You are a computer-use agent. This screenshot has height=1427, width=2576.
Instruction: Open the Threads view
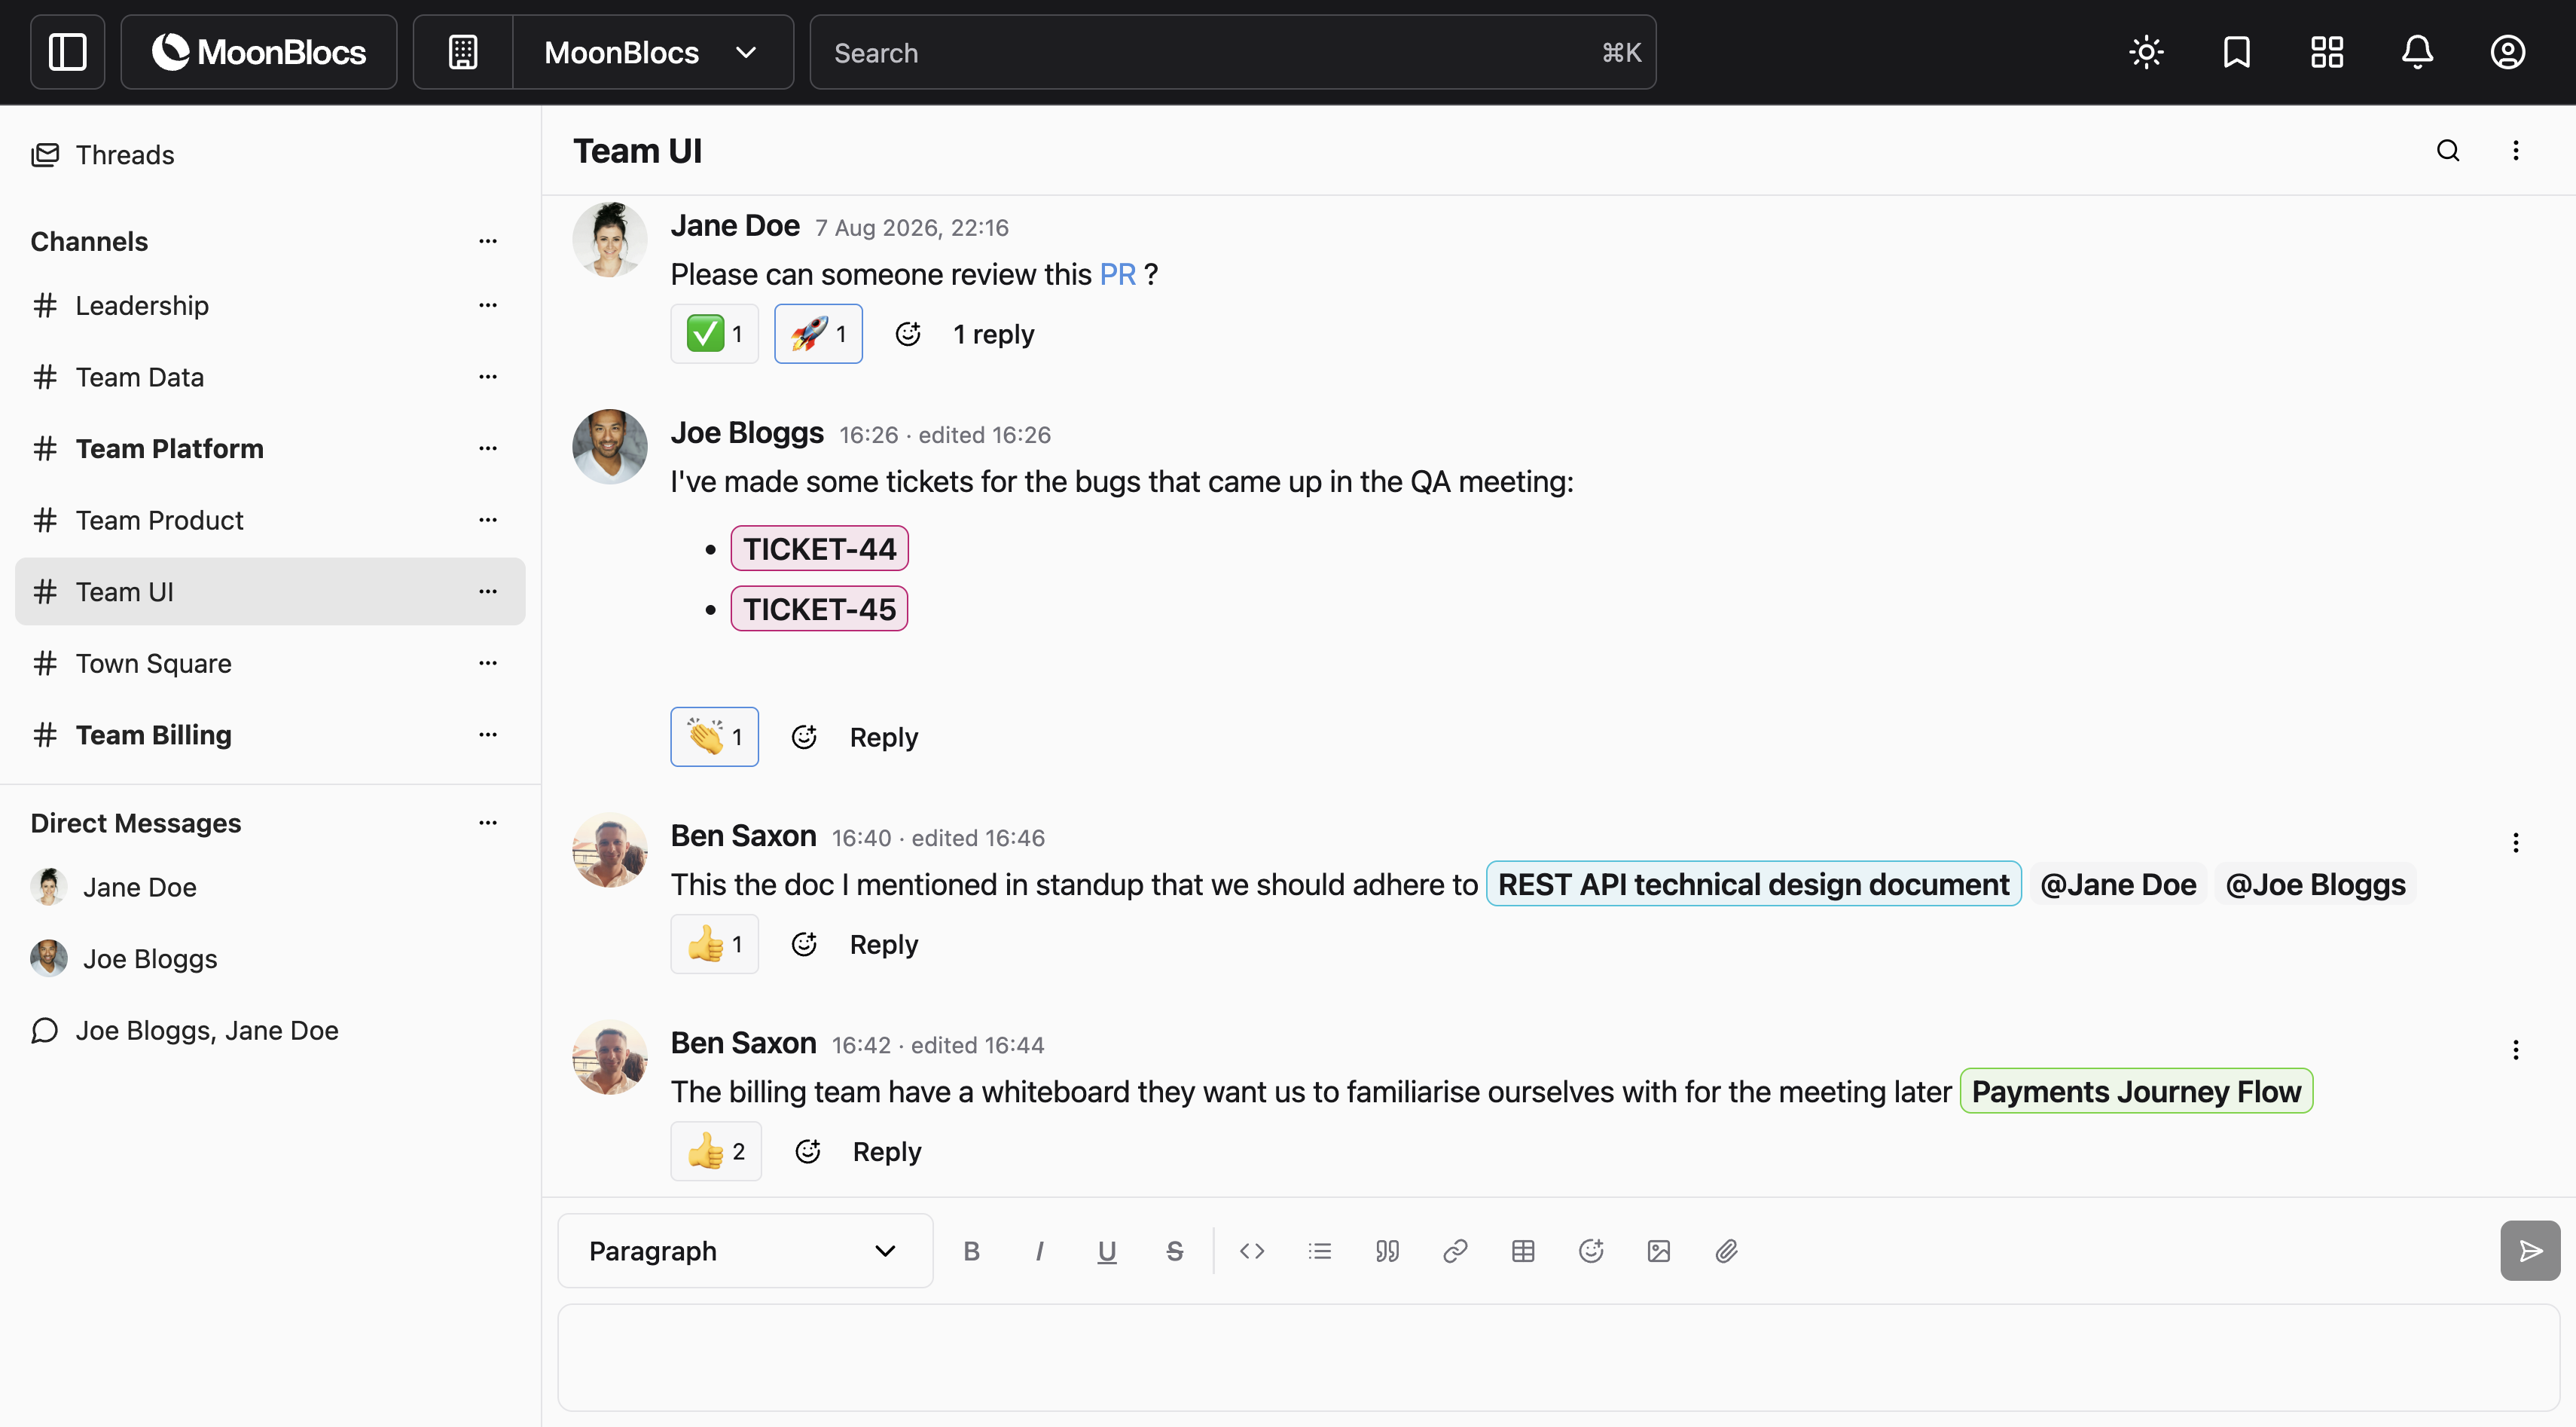point(270,155)
